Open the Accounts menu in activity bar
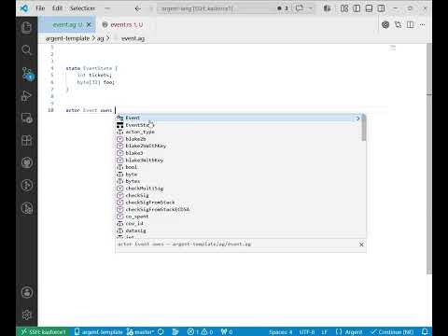 point(27,292)
